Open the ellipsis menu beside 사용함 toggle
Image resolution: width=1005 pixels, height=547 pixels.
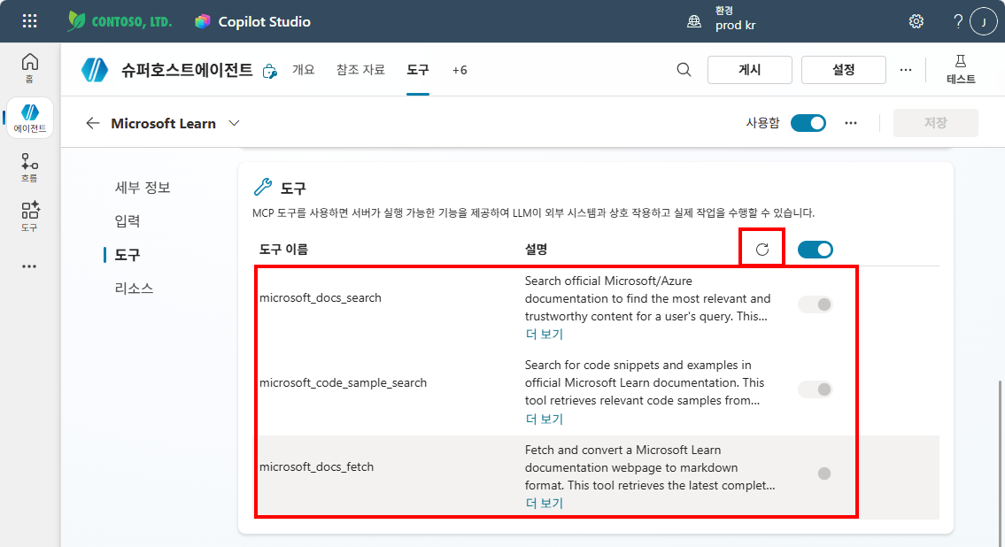(x=851, y=123)
